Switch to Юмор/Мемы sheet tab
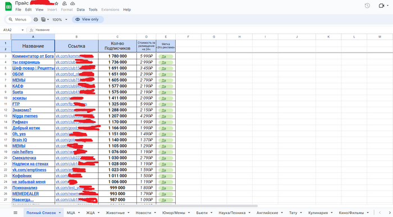This screenshot has height=217, width=393. pos(173,213)
